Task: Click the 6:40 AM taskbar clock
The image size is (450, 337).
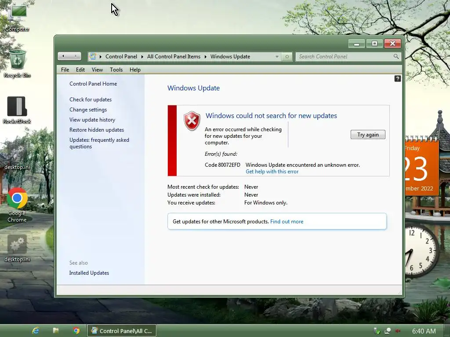Action: 424,331
